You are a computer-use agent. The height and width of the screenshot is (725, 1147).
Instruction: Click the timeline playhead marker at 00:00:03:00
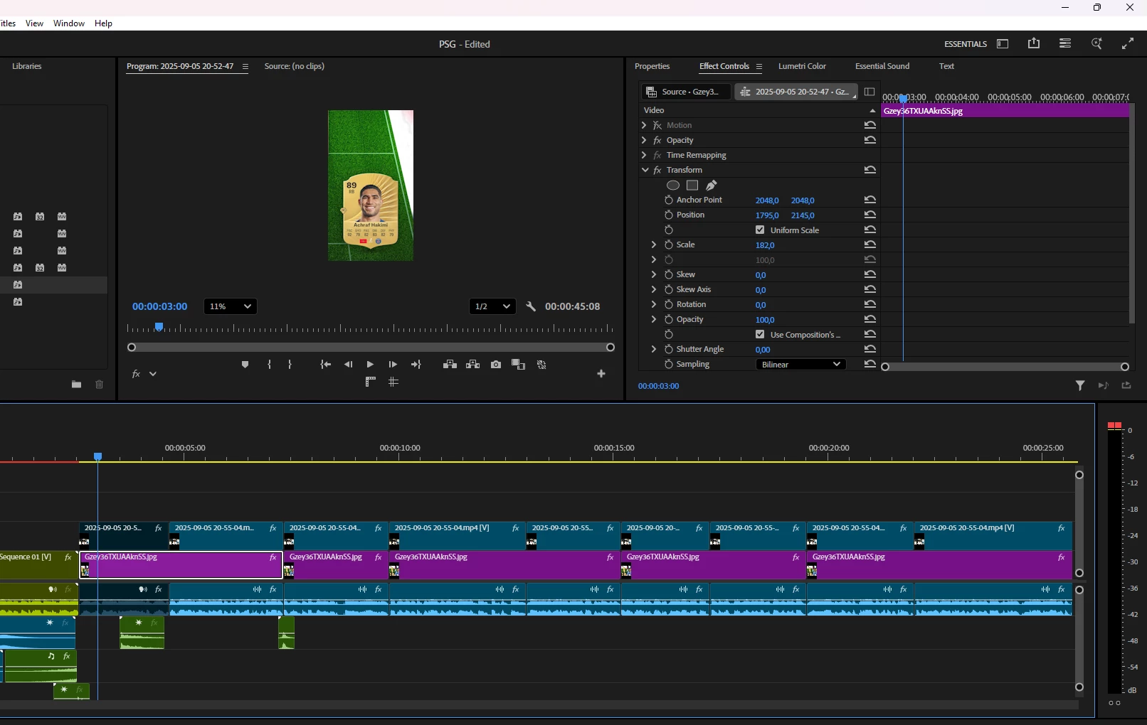click(x=98, y=456)
